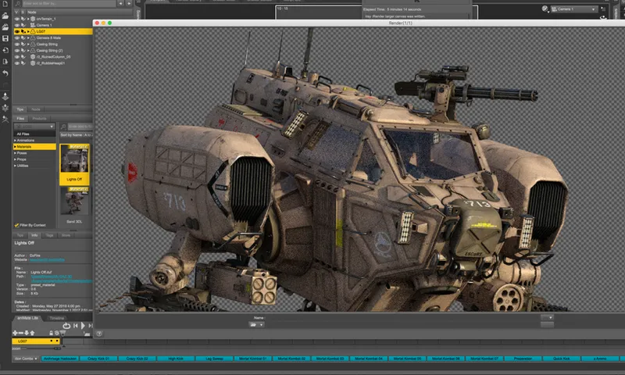Viewport: 625px width, 375px height.
Task: Click aniMate loop playback icon
Action: click(66, 326)
